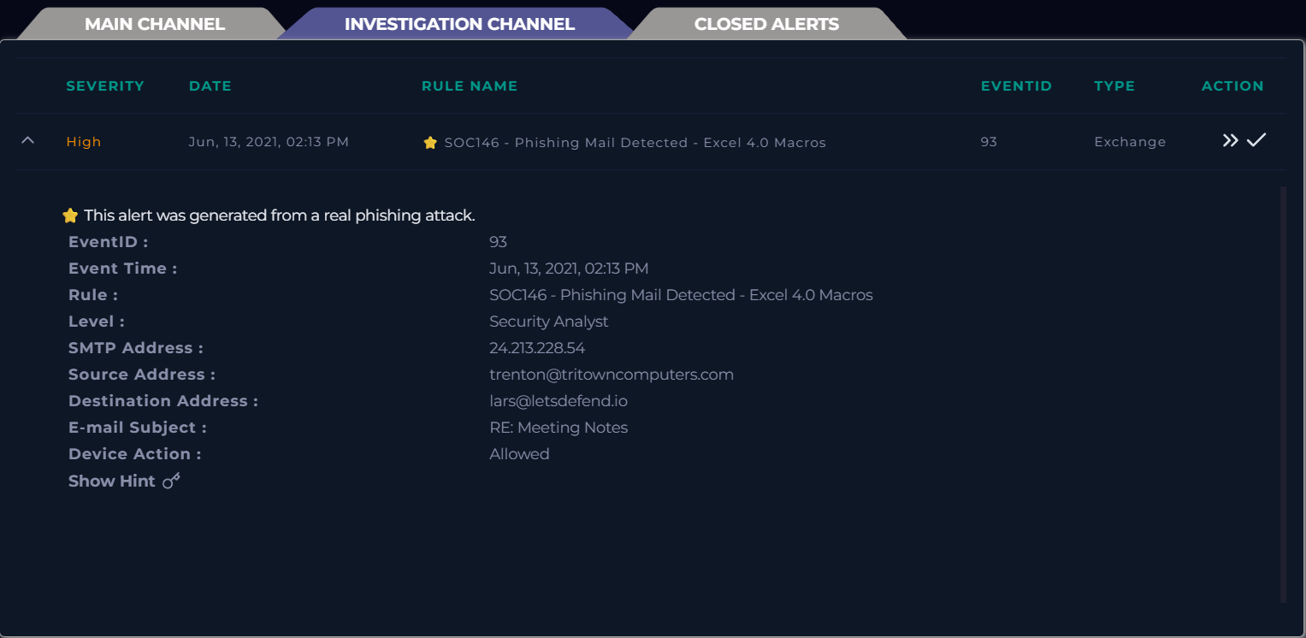
Task: Click the star before the real phishing attack notice
Action: coord(70,216)
